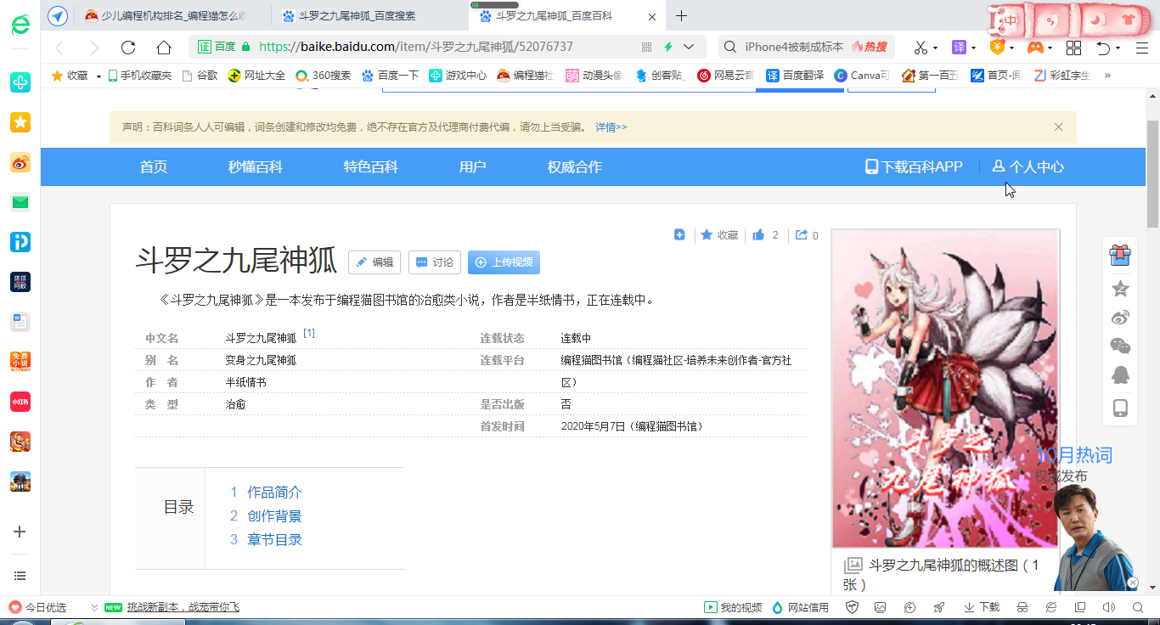Open the 小红书 sidebar icon
The height and width of the screenshot is (625, 1160).
[20, 402]
